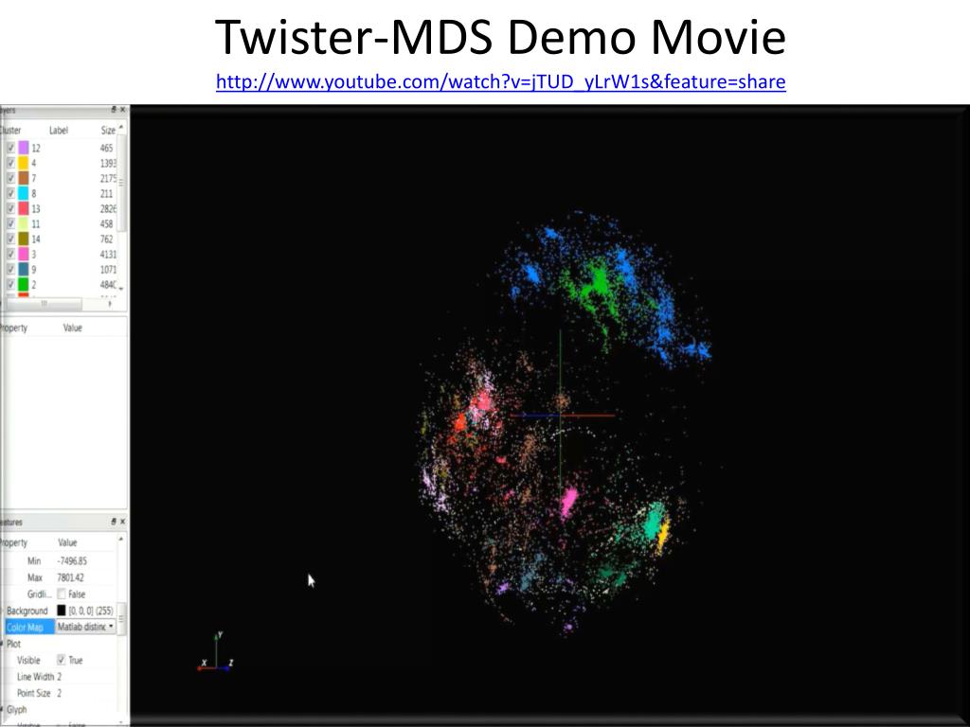
Task: Click the Size column header
Action: 108,130
